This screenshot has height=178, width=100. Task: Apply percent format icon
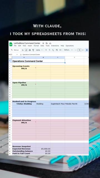tap(49, 50)
